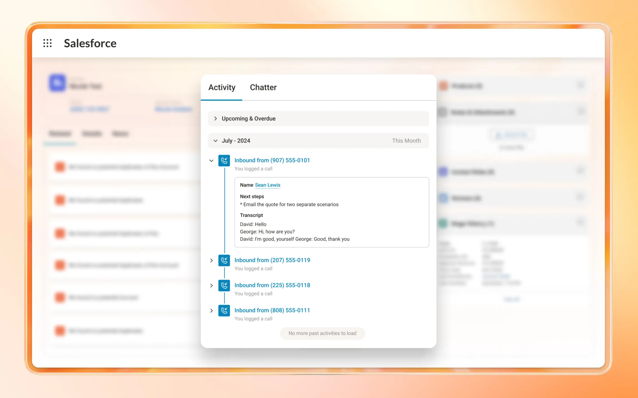Switch to the Activity tab
Viewport: 638px width, 398px height.
(222, 87)
